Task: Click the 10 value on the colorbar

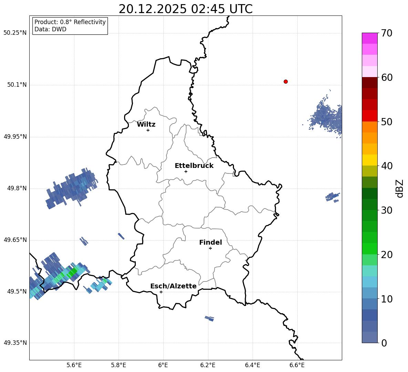Action: 387,299
